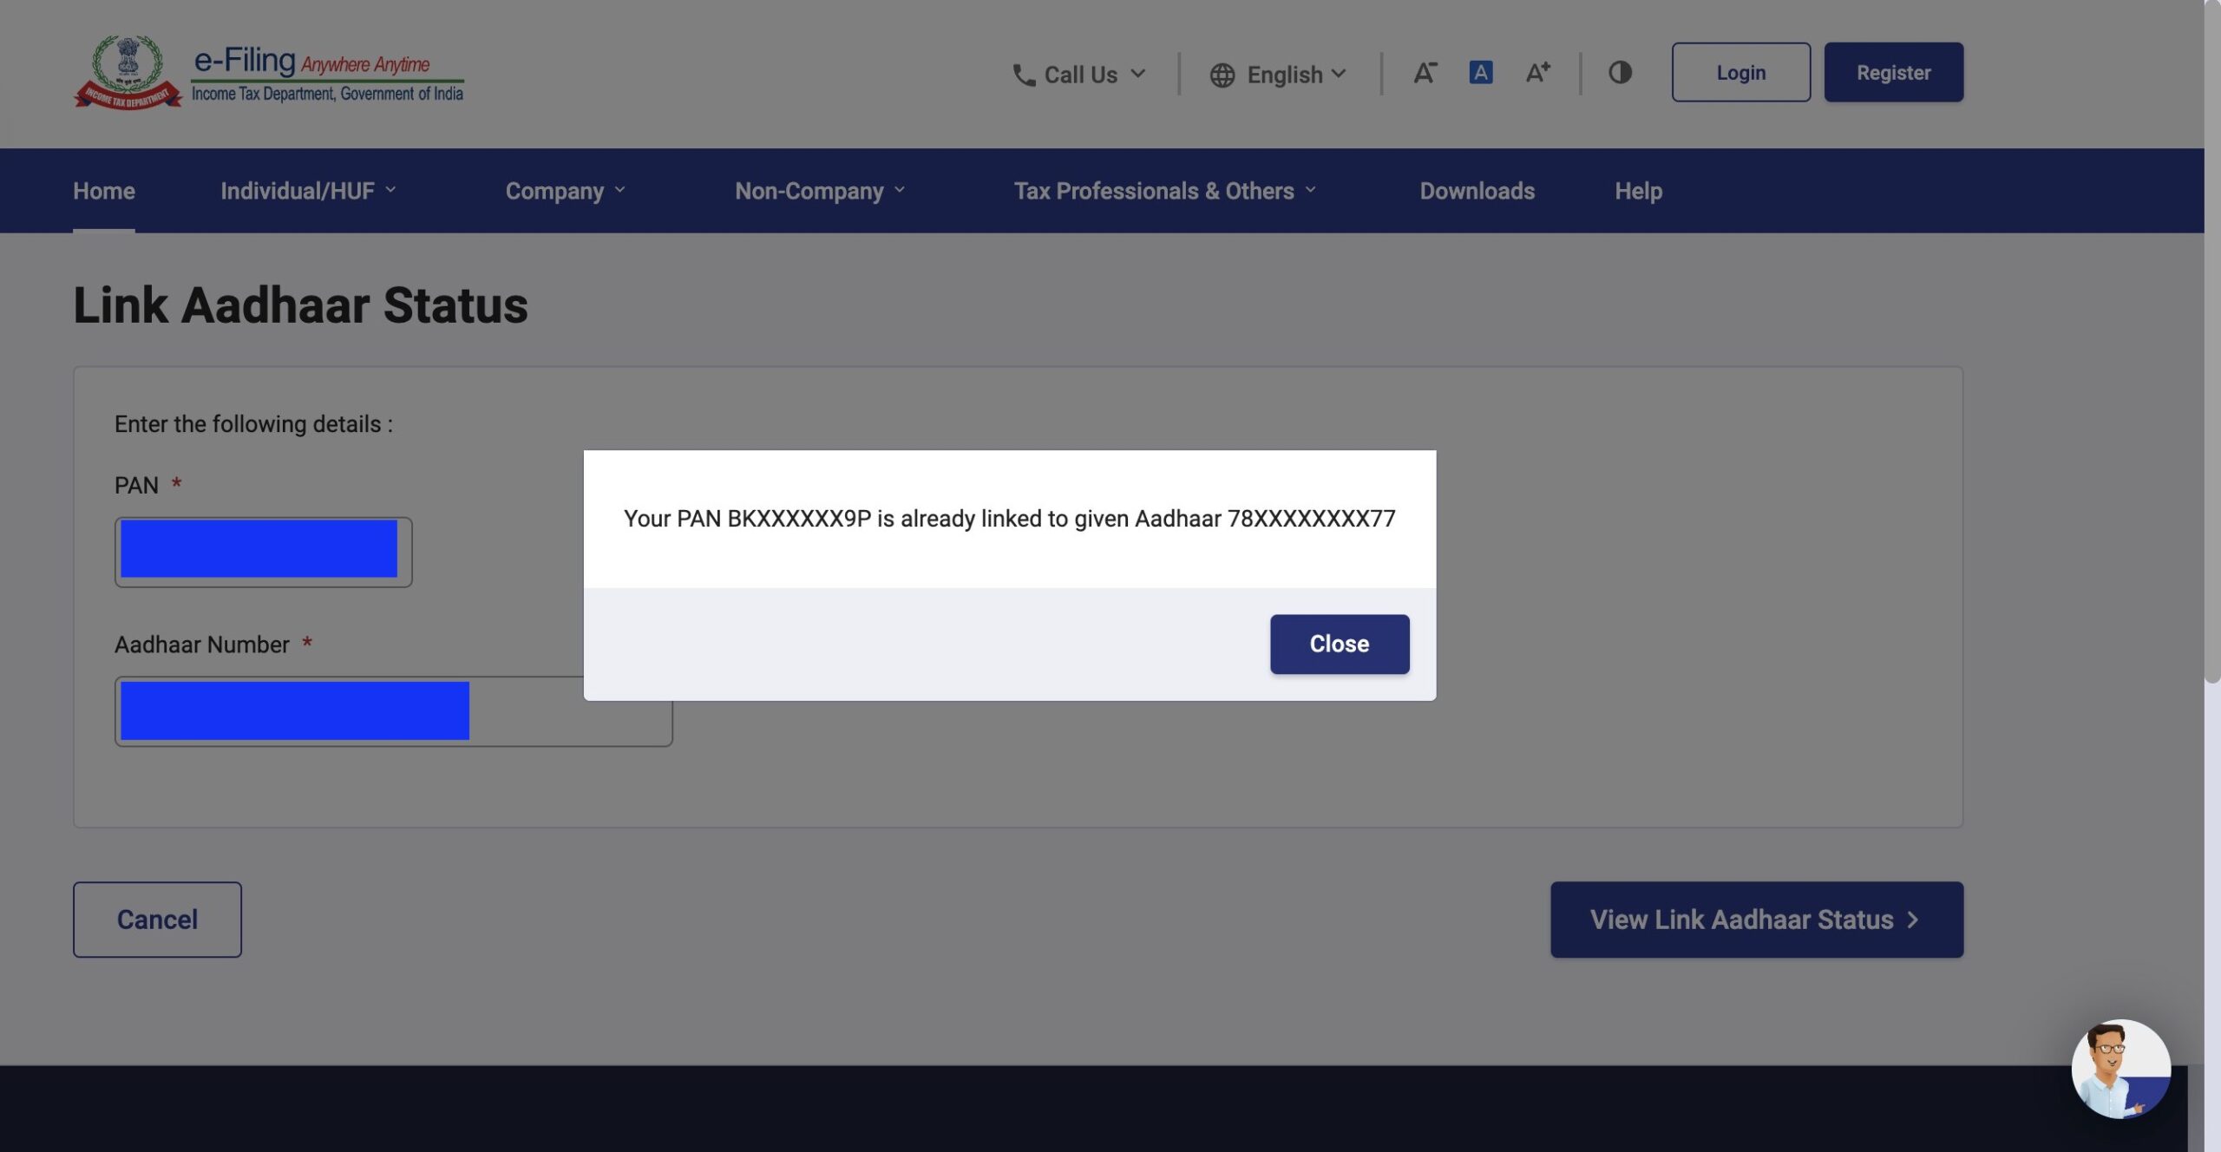Toggle high contrast mode icon
This screenshot has width=2221, height=1152.
click(1617, 70)
